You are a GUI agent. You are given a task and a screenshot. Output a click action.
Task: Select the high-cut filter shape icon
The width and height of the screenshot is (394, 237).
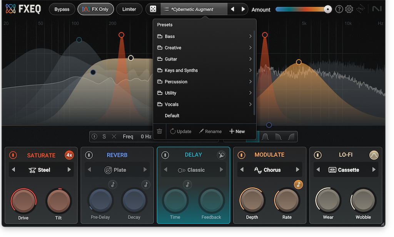point(278,137)
